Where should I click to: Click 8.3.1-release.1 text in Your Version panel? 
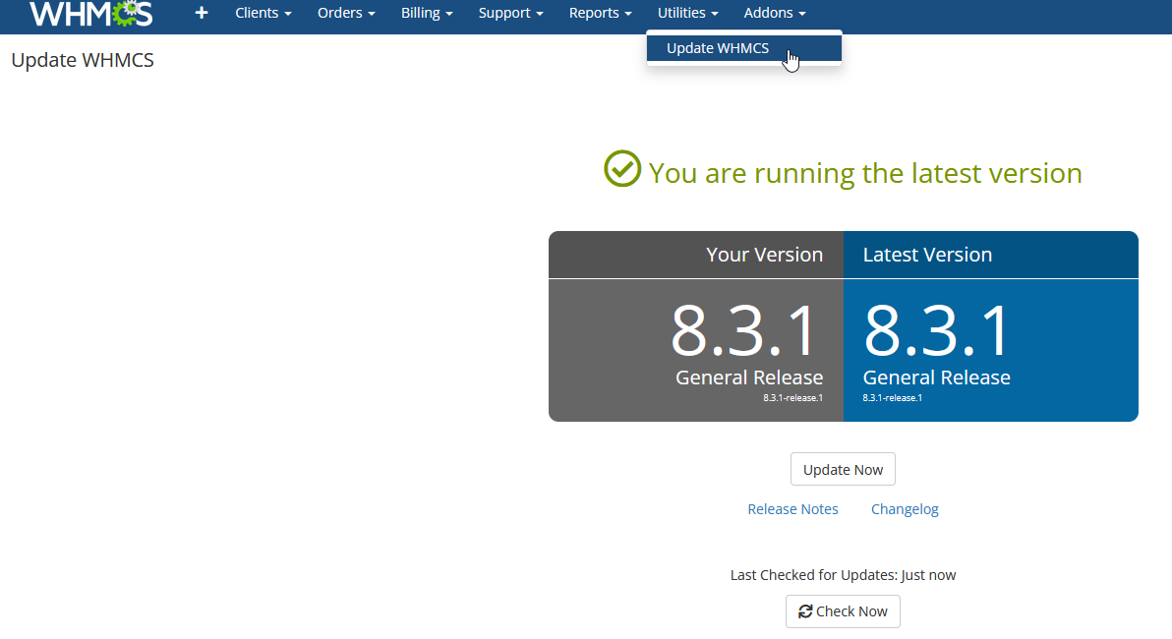[x=793, y=397]
